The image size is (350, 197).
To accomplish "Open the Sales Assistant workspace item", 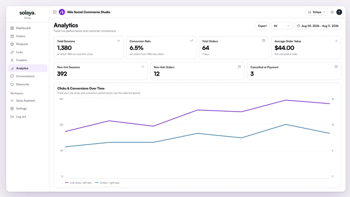I will pos(28,101).
